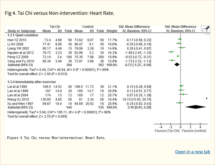Click the Study or Subgroup column header

[x=22, y=31]
